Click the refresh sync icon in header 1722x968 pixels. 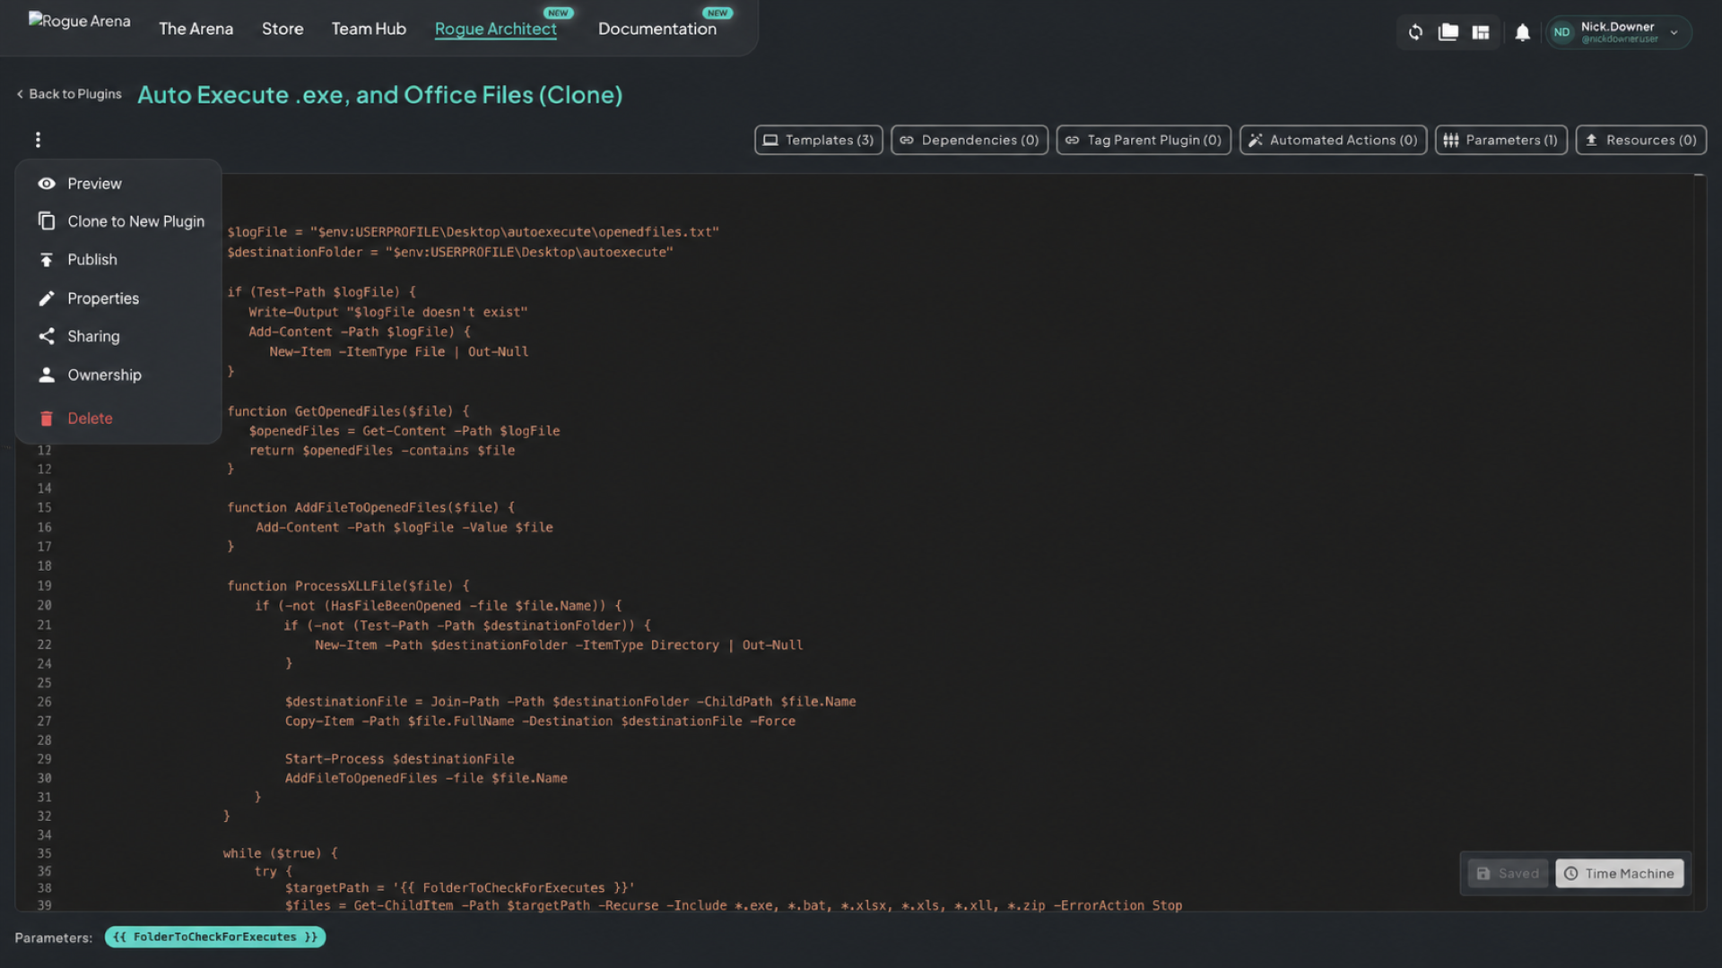click(1415, 32)
